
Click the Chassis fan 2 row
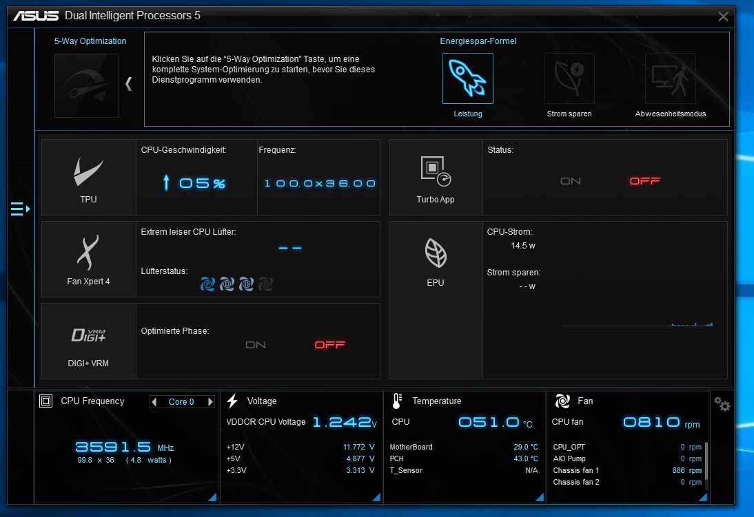click(627, 482)
